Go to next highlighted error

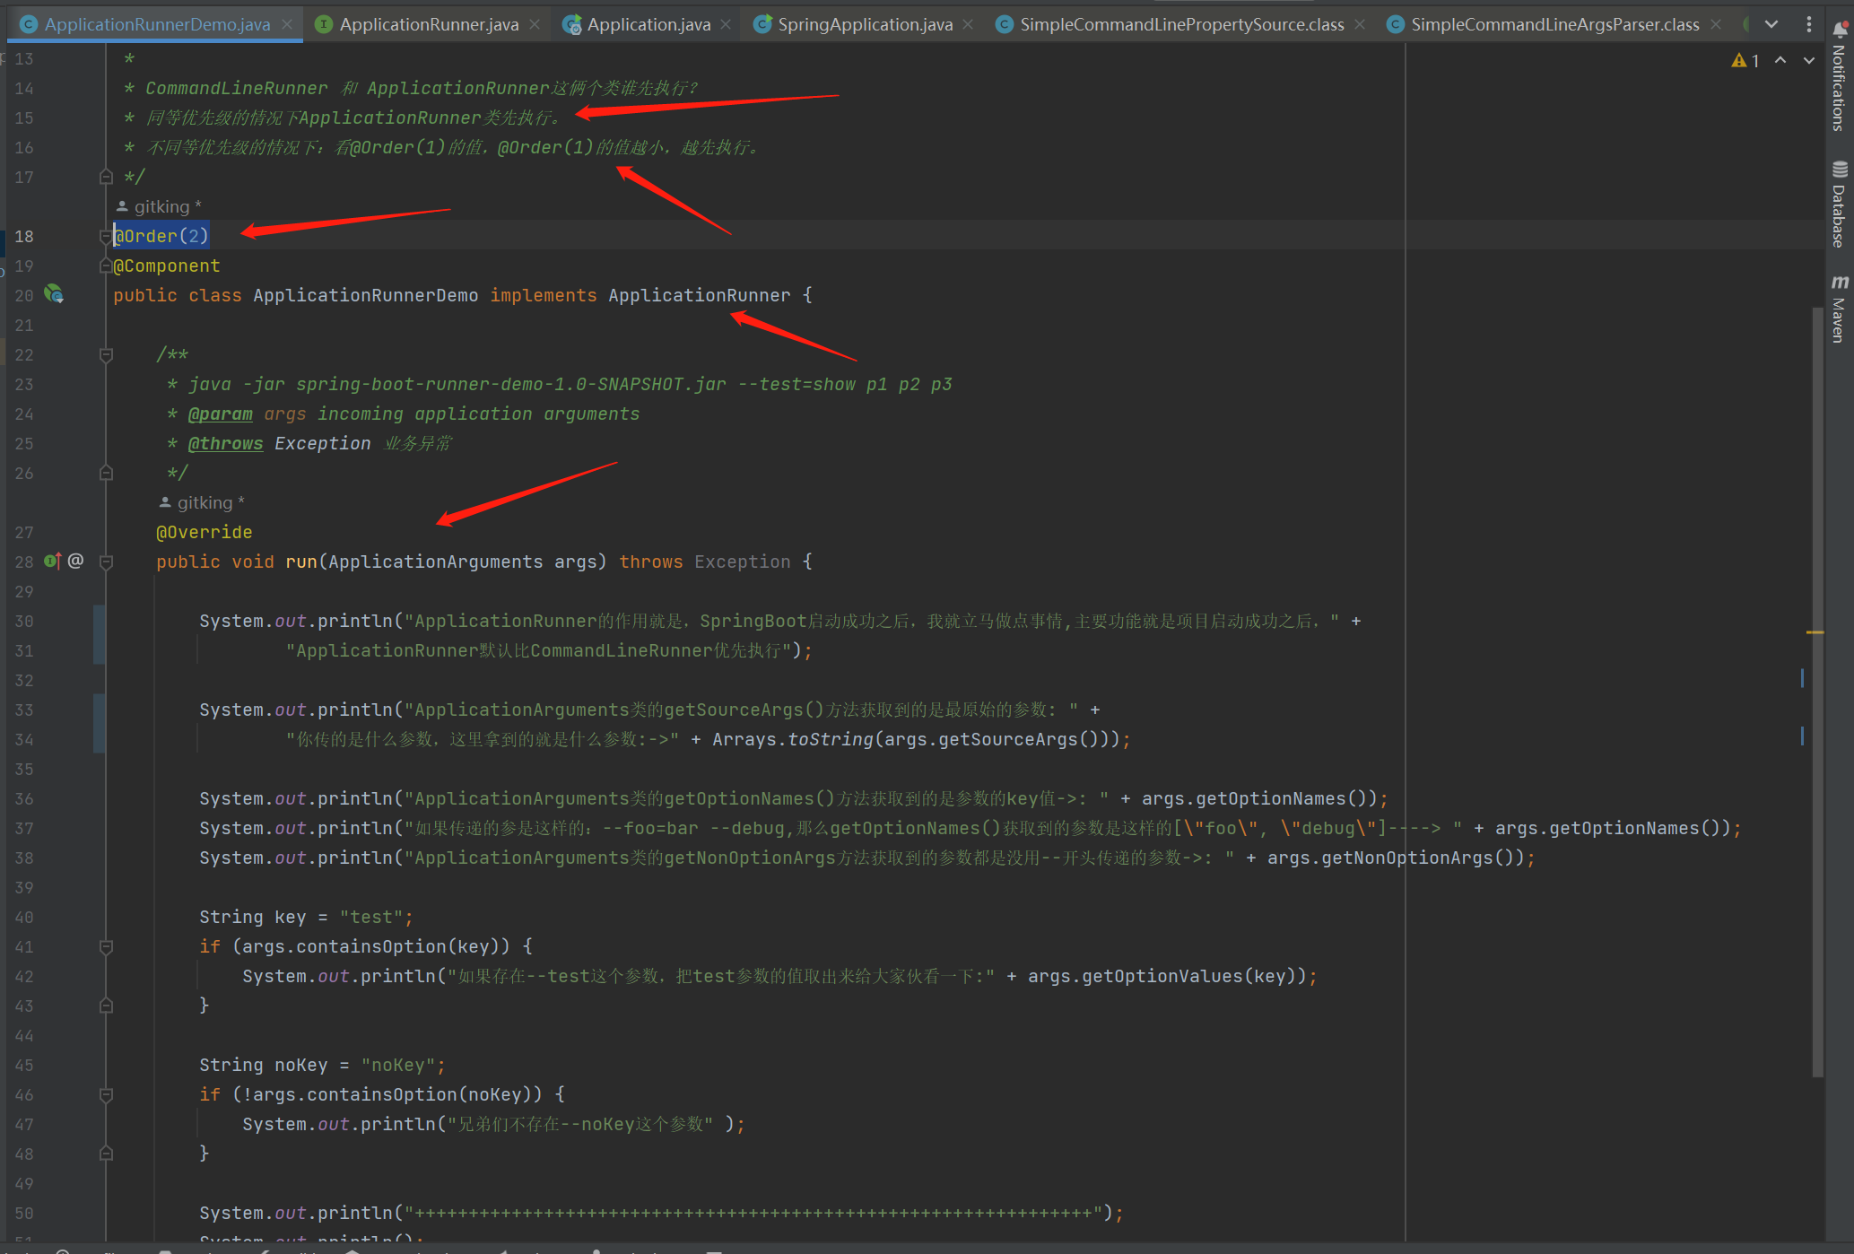pyautogui.click(x=1809, y=60)
